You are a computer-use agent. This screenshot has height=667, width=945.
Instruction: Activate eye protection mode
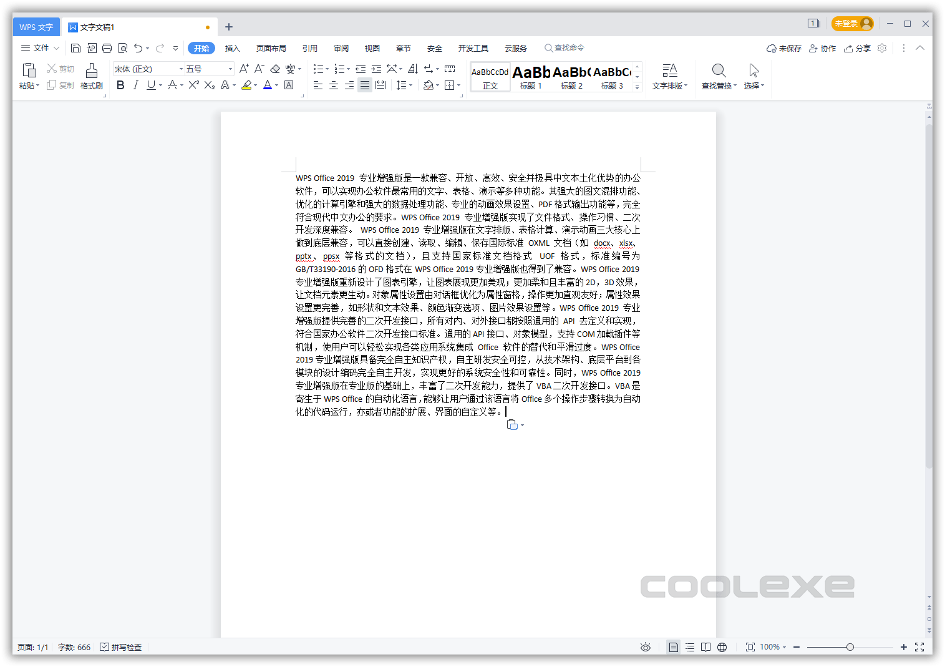click(x=645, y=647)
